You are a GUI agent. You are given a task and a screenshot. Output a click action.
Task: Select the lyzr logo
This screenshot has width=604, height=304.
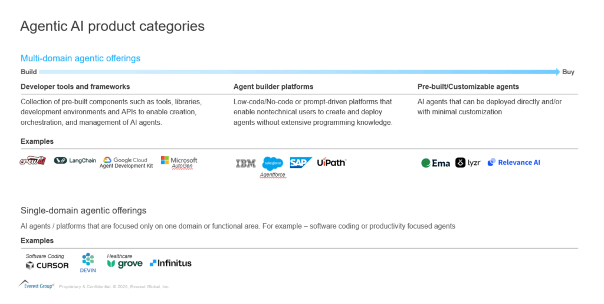tap(468, 163)
